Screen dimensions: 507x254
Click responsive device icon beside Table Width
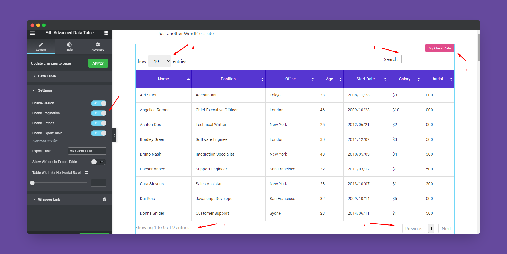tap(87, 173)
